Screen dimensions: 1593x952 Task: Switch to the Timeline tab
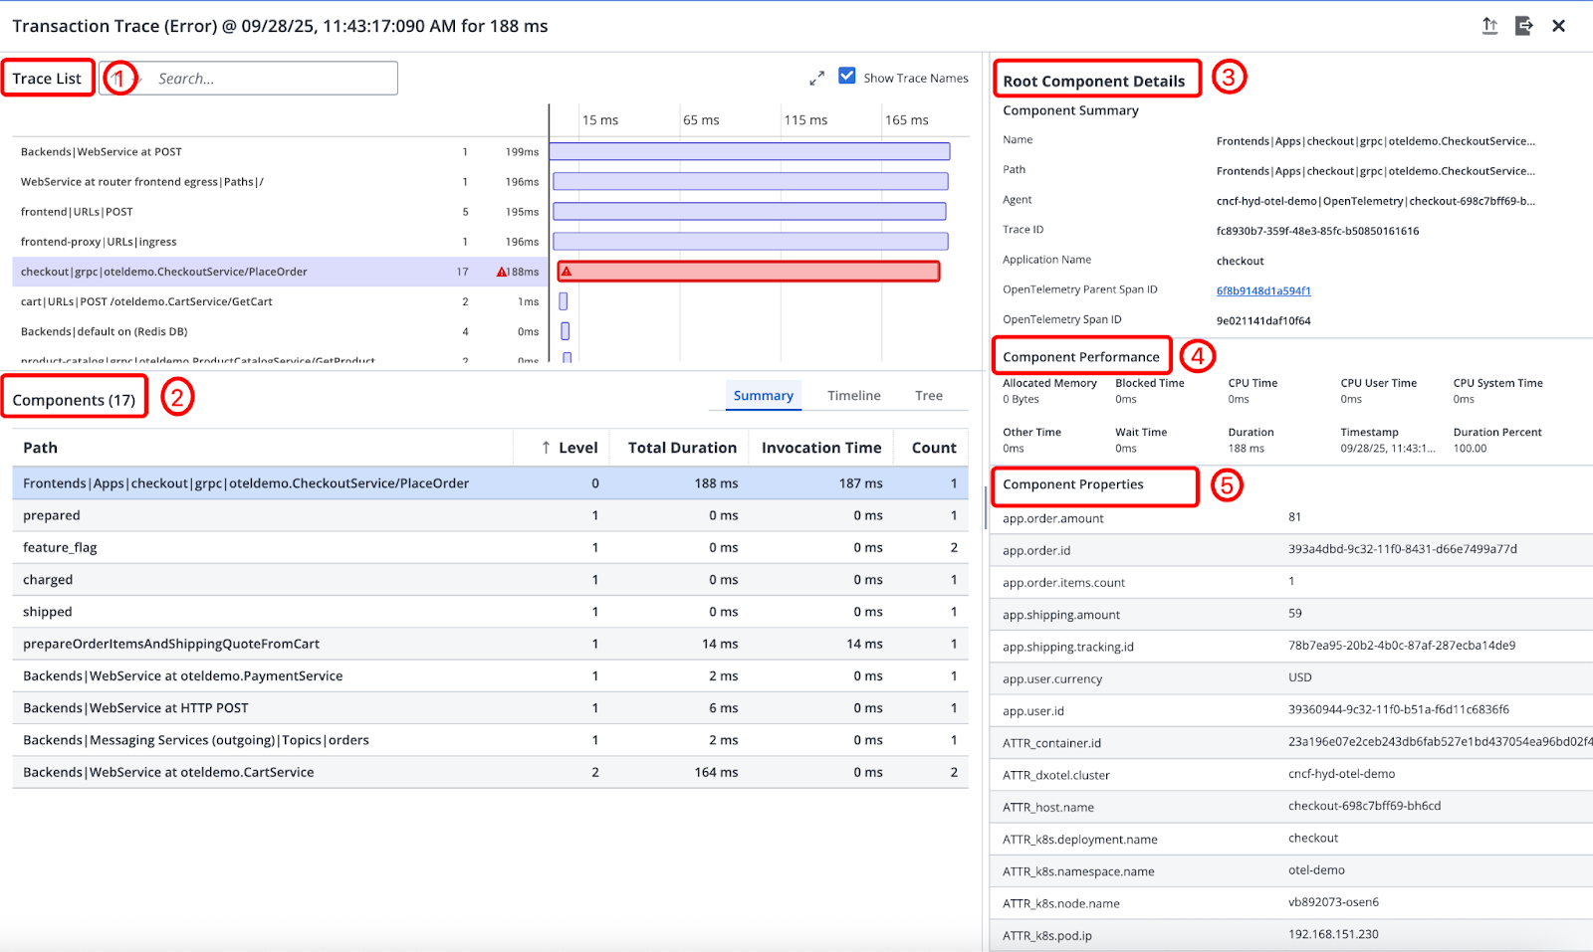pos(853,395)
